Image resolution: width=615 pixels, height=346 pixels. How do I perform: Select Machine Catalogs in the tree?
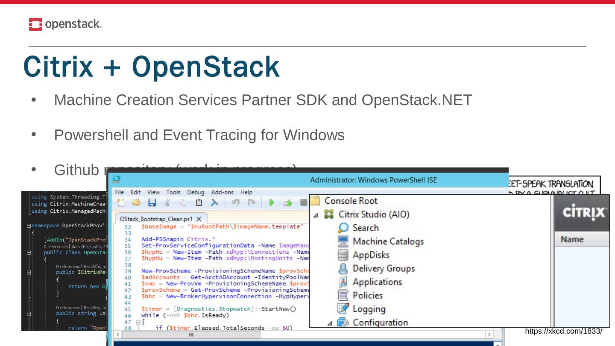tap(388, 241)
